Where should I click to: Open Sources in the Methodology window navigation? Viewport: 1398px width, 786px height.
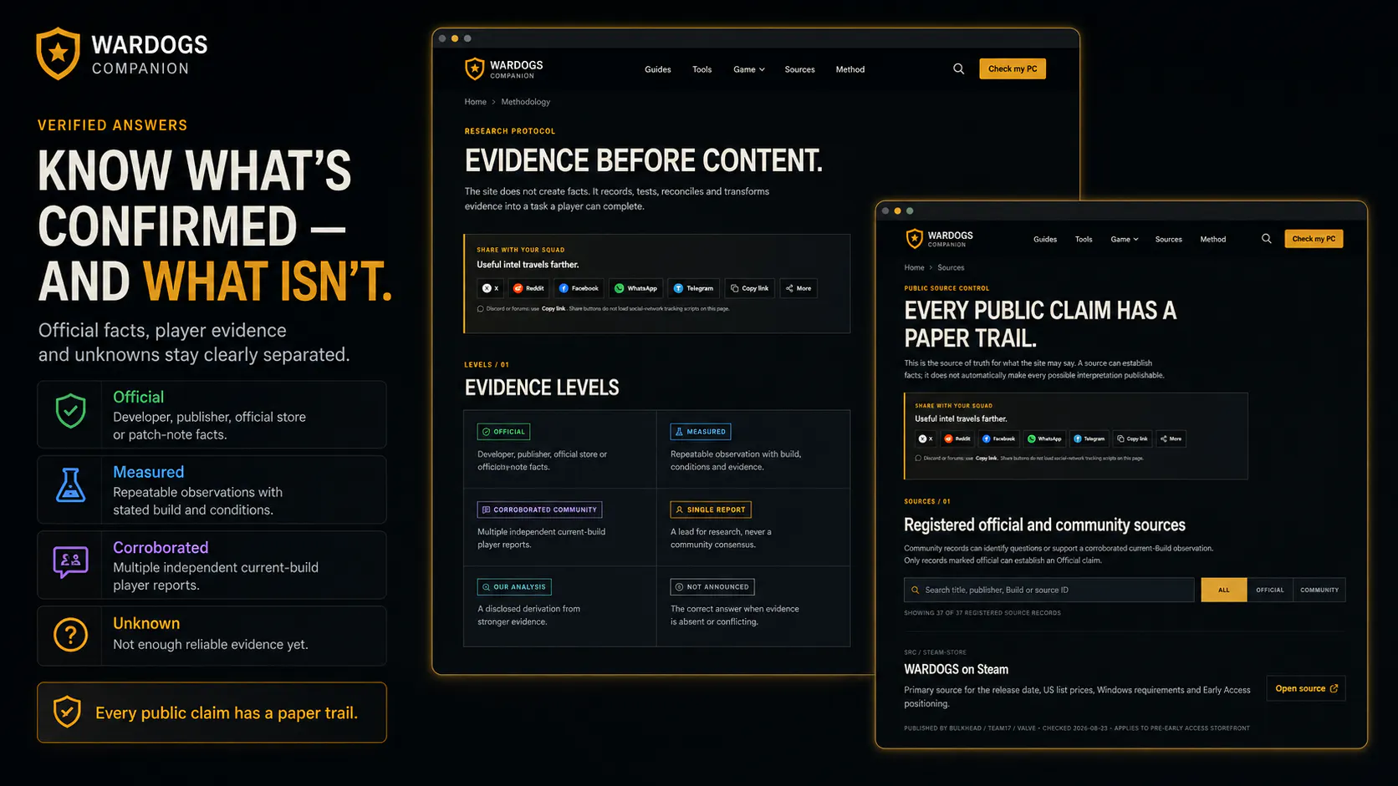click(800, 69)
